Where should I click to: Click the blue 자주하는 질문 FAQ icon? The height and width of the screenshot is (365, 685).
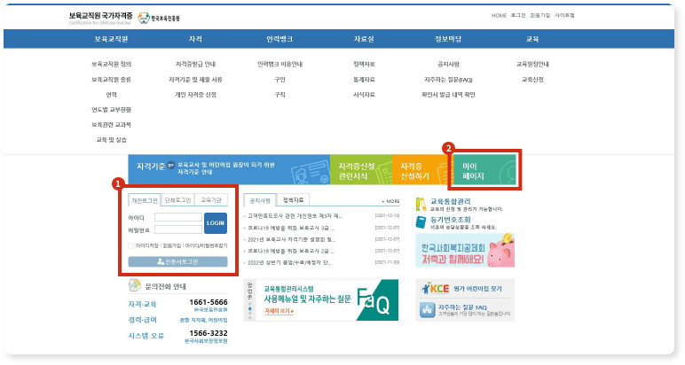pos(428,309)
